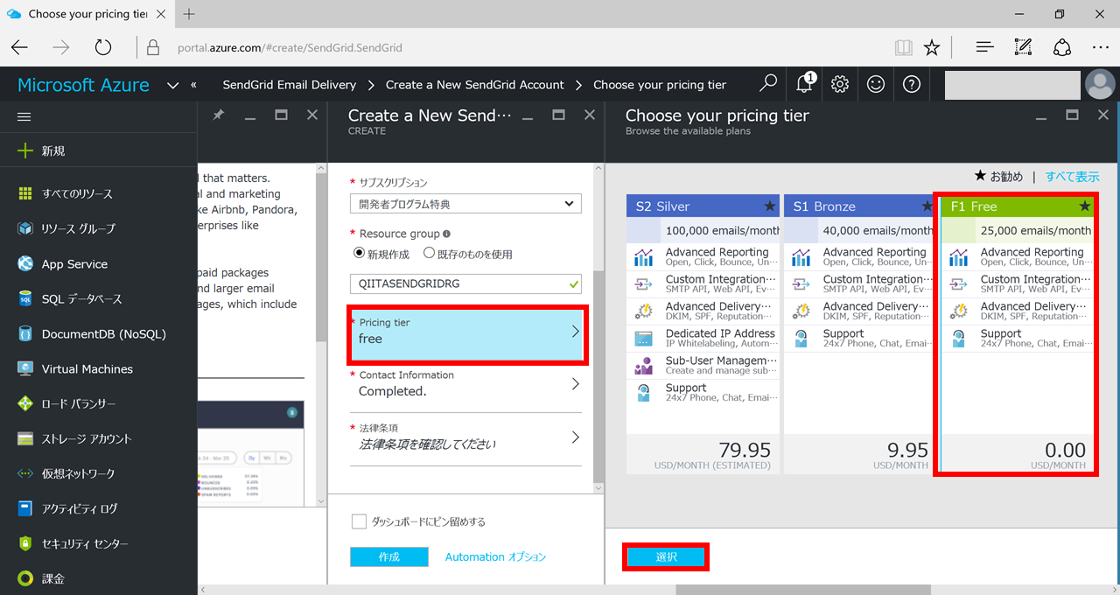Open the Pricing tier free row
The height and width of the screenshot is (595, 1120).
click(x=465, y=333)
